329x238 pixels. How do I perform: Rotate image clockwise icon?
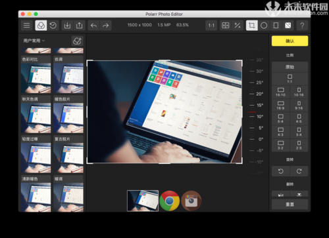click(299, 171)
